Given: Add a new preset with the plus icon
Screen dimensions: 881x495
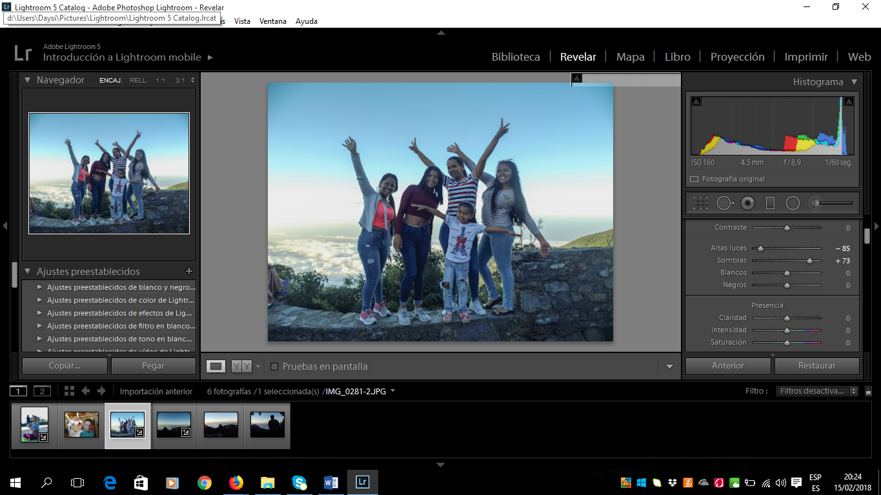Looking at the screenshot, I should pos(189,272).
